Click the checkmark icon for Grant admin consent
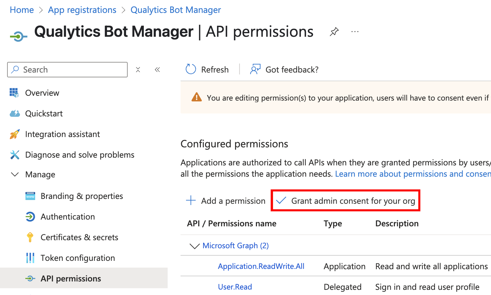491x295 pixels. click(281, 201)
